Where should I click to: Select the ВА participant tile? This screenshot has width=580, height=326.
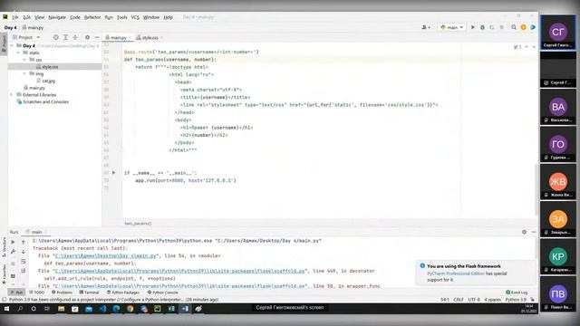pyautogui.click(x=558, y=107)
